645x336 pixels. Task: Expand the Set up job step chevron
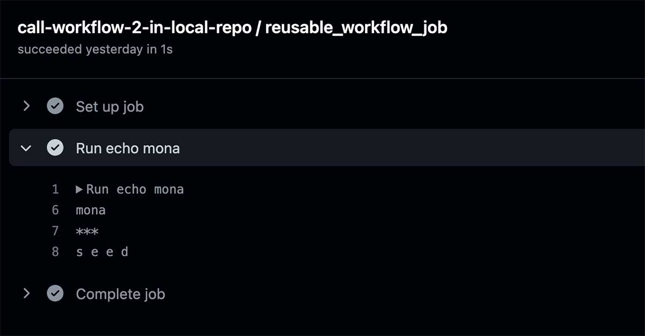(26, 106)
